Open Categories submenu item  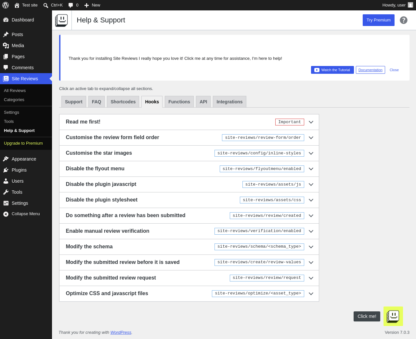[26, 100]
